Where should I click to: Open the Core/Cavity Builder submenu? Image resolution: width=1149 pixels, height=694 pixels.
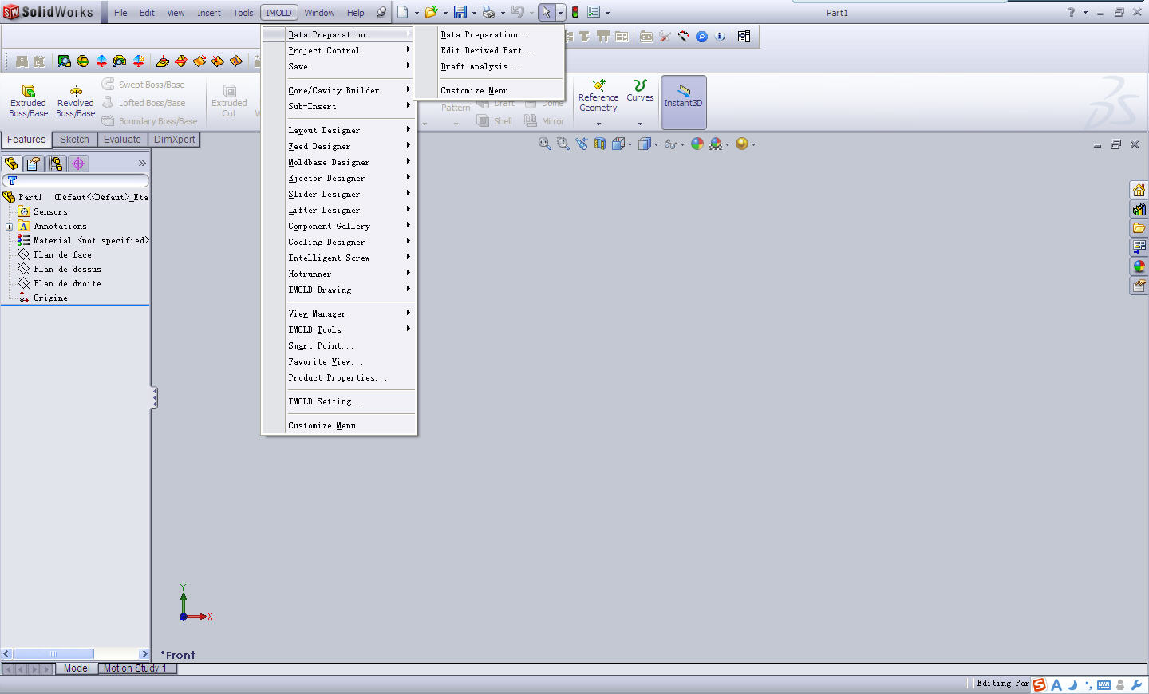pos(334,90)
